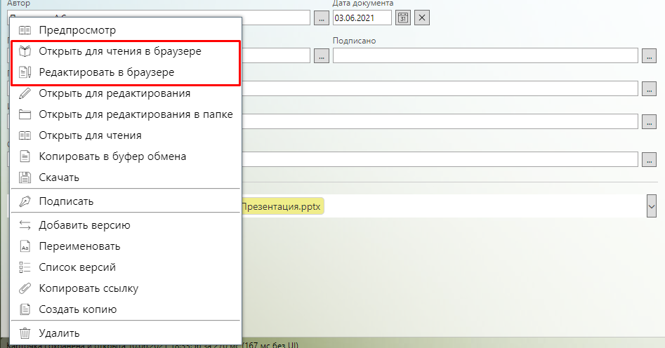Open the author field ellipsis selector
Image resolution: width=665 pixels, height=348 pixels.
click(x=321, y=18)
